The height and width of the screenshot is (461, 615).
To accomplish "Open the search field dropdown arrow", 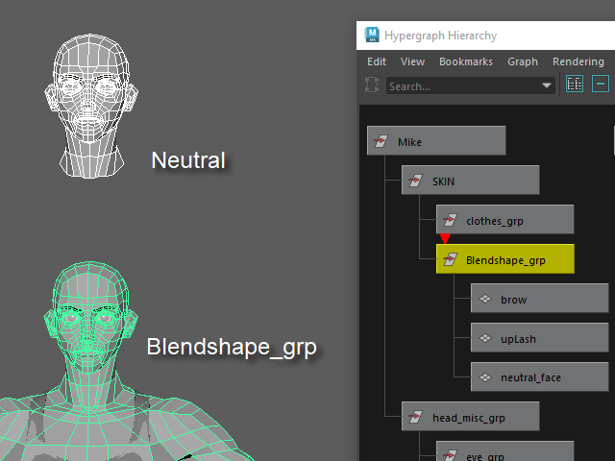I will tap(547, 85).
